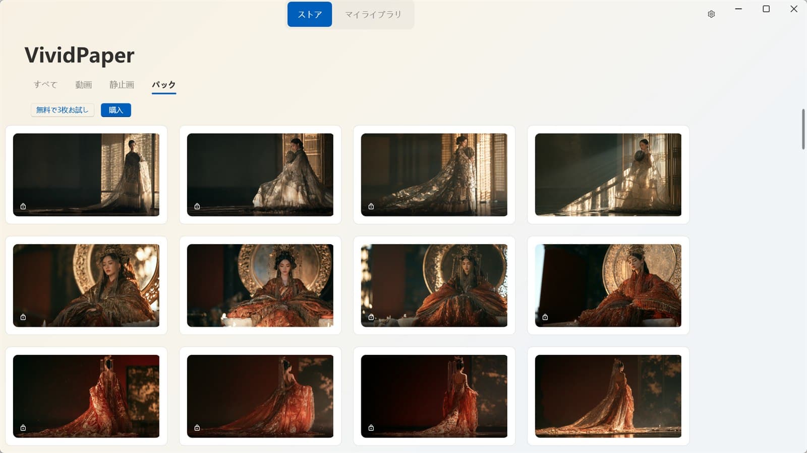Click the 無料で3枚お試し button
Image resolution: width=807 pixels, height=453 pixels.
coord(63,110)
